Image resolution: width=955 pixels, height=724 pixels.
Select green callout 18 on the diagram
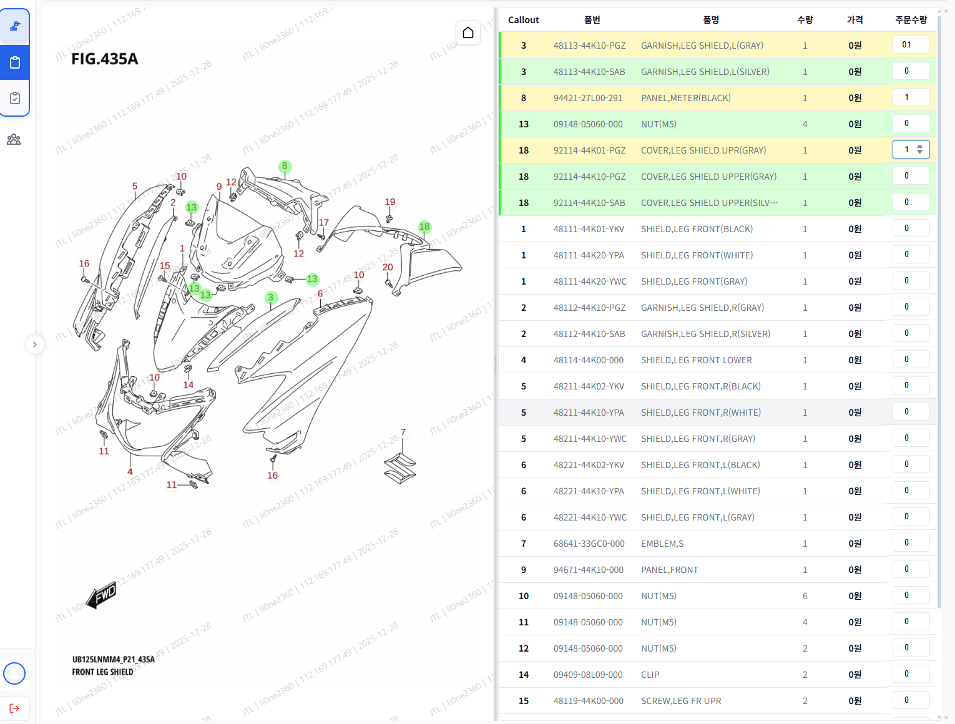(x=424, y=227)
